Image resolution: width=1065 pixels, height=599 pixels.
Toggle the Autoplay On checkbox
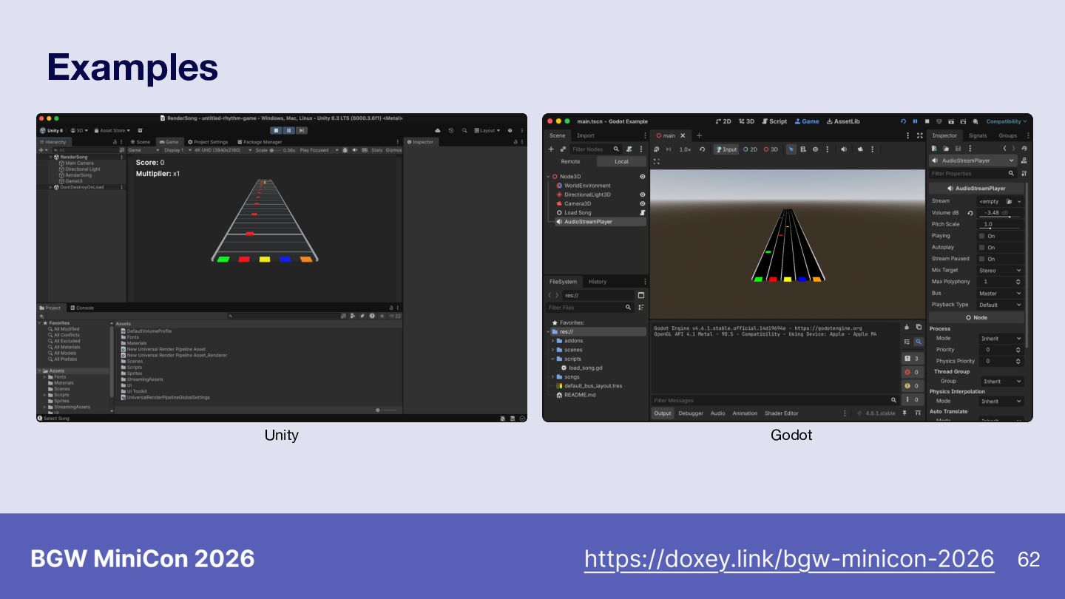coord(981,247)
